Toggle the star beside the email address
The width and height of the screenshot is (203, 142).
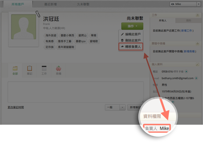196,78
